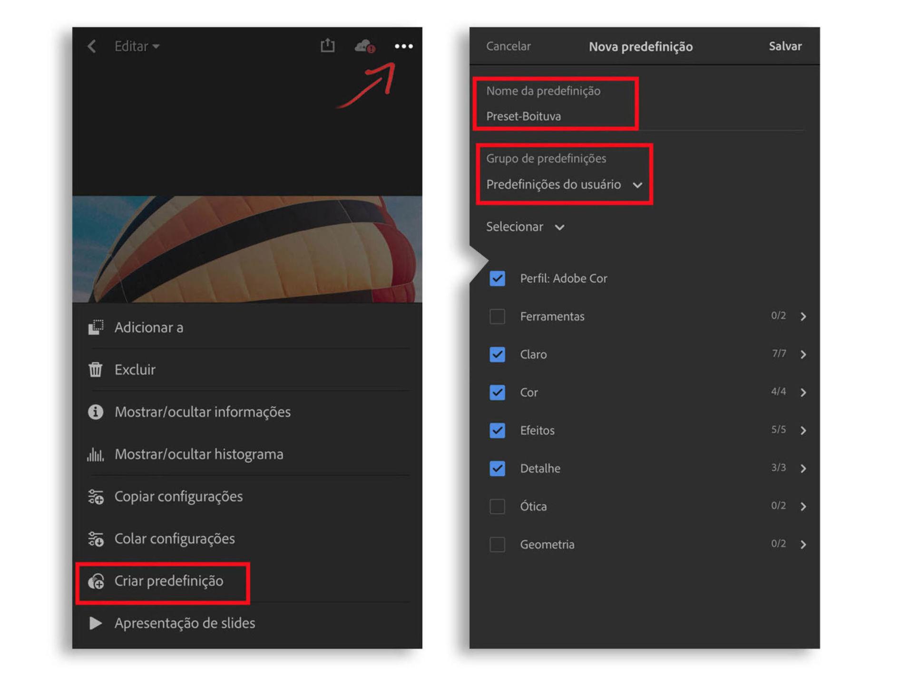This screenshot has height=693, width=900.
Task: Select the Copiar configurações icon
Action: pos(96,496)
